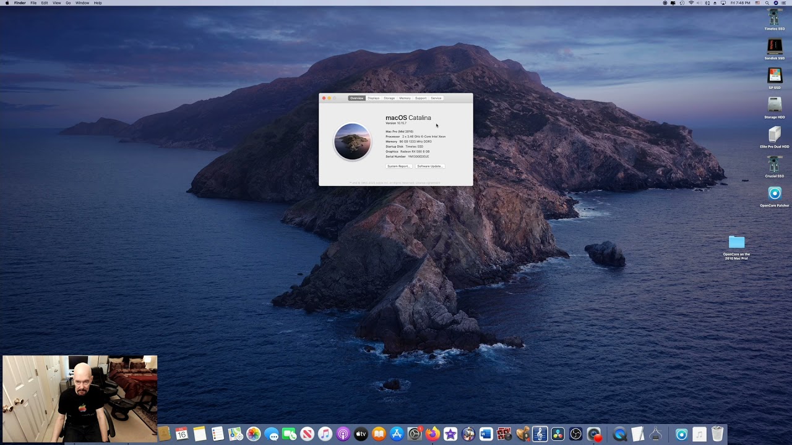Image resolution: width=792 pixels, height=445 pixels.
Task: Click the System Report button
Action: coord(398,166)
